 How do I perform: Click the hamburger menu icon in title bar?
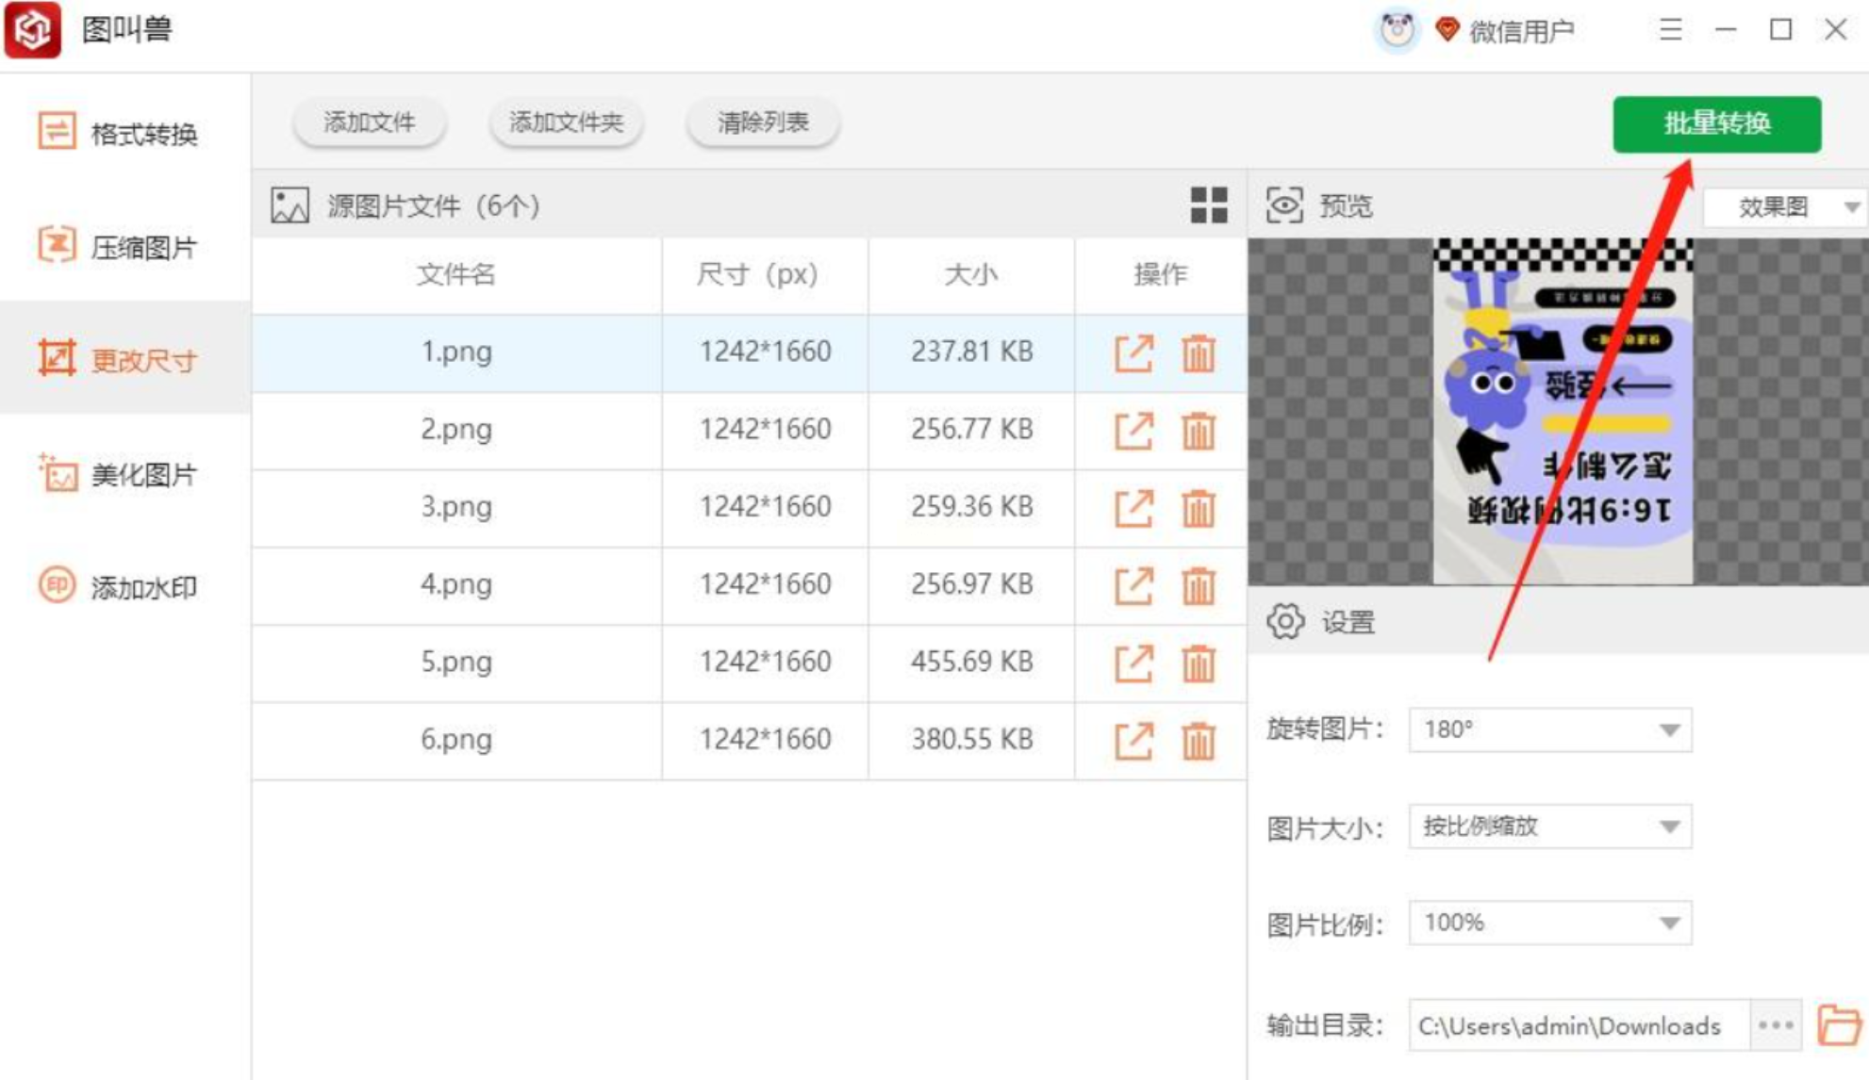click(x=1670, y=30)
